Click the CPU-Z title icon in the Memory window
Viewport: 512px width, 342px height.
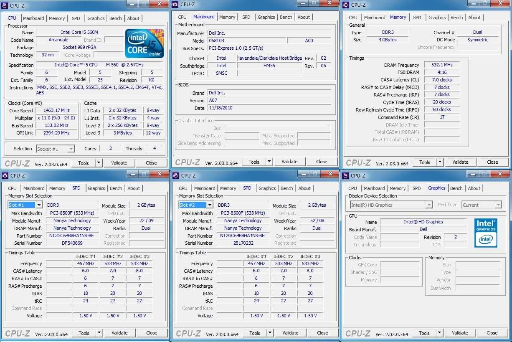346,5
